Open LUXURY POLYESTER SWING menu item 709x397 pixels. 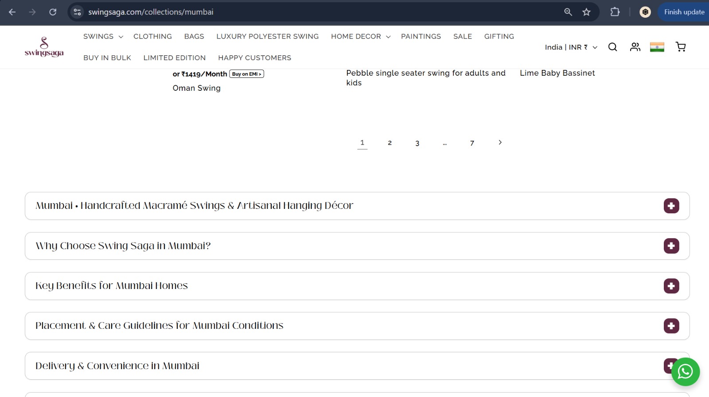268,36
